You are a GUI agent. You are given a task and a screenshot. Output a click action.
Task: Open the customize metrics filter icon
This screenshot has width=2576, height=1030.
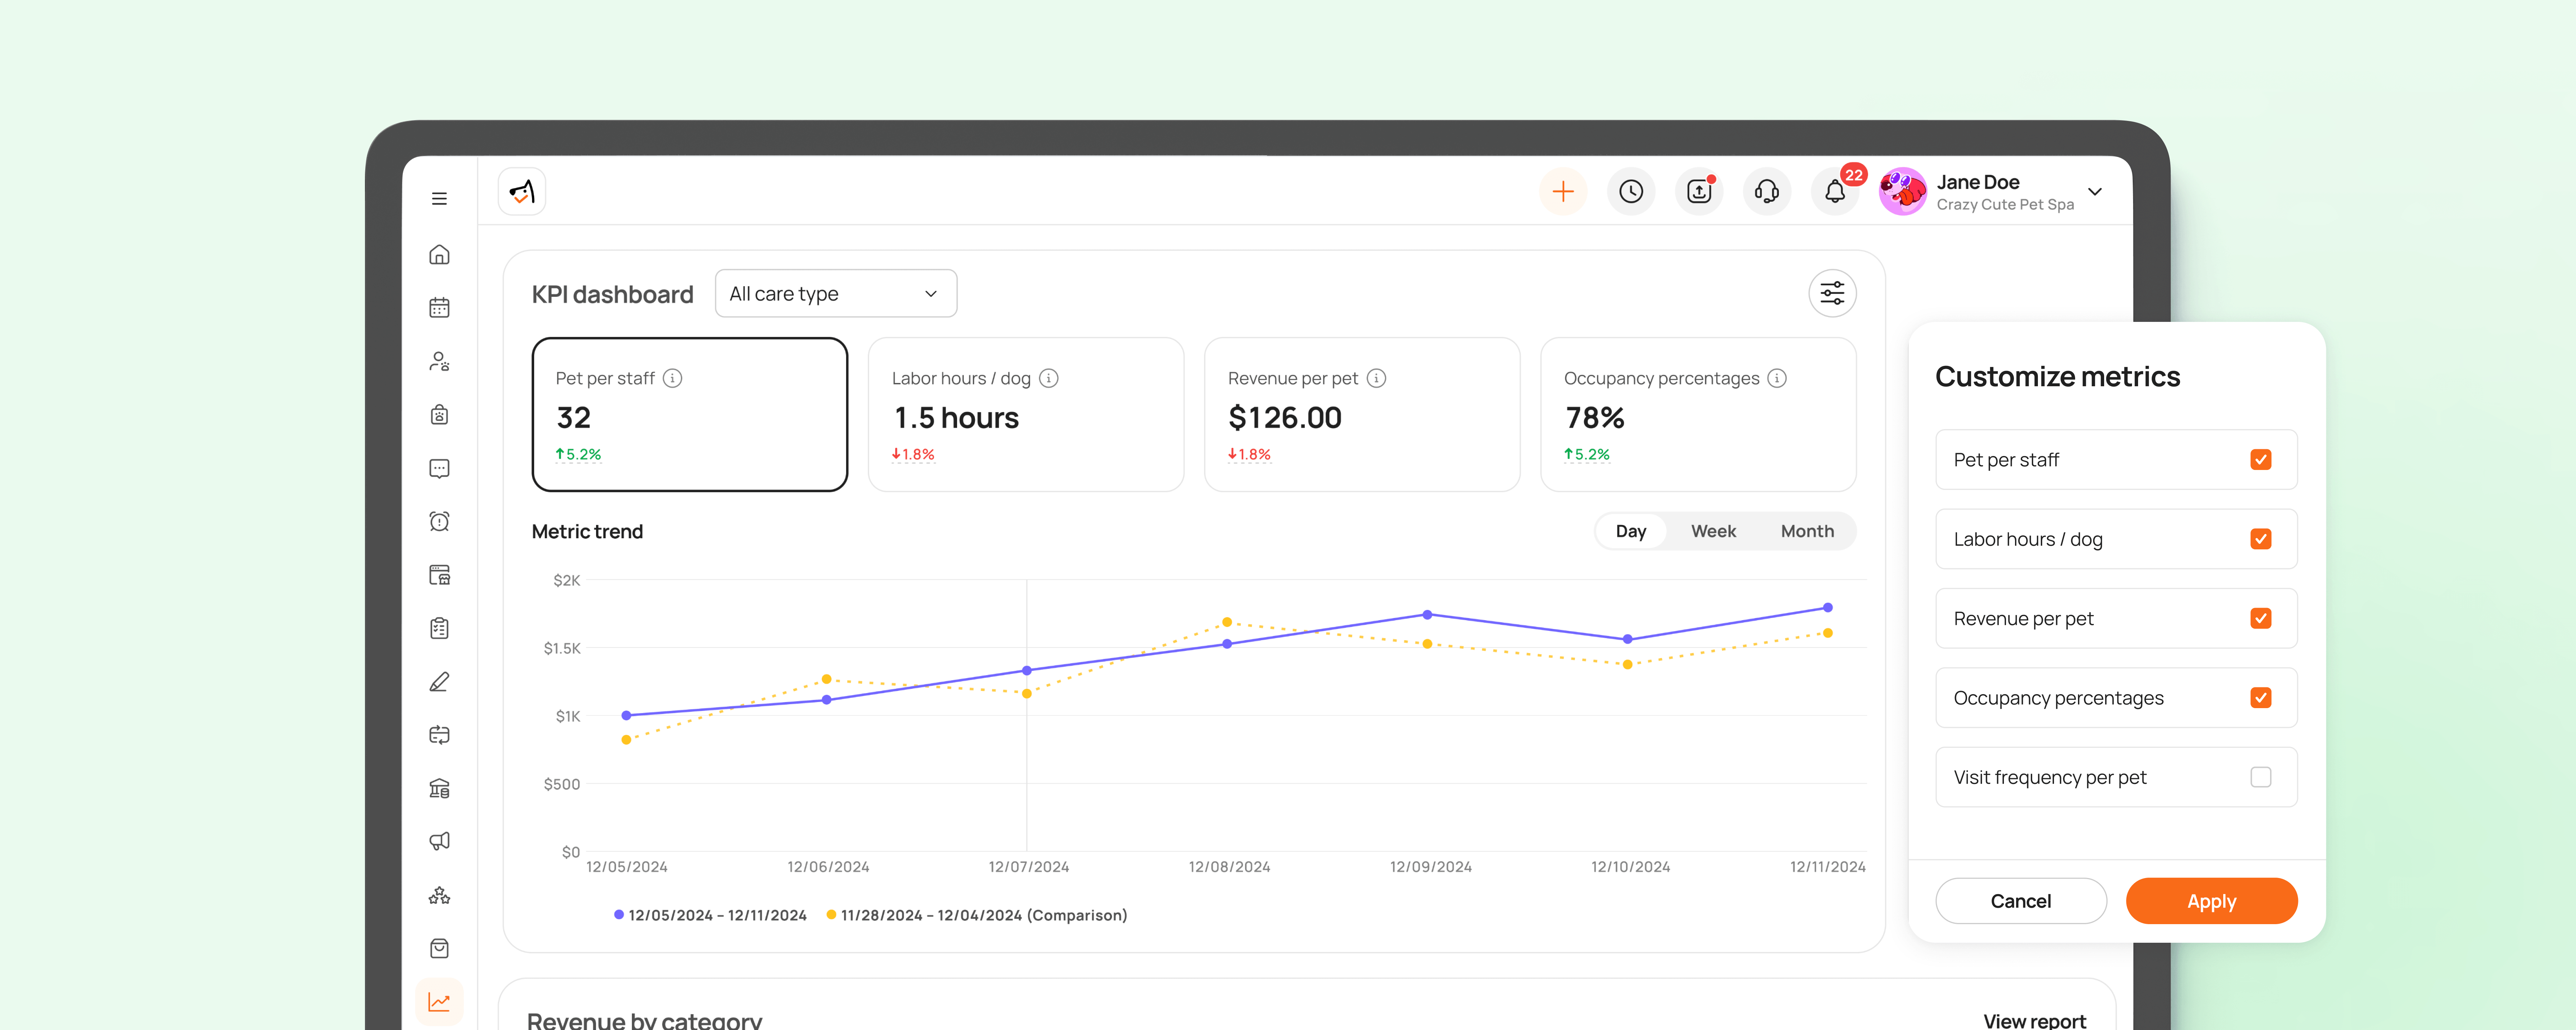(x=1832, y=293)
